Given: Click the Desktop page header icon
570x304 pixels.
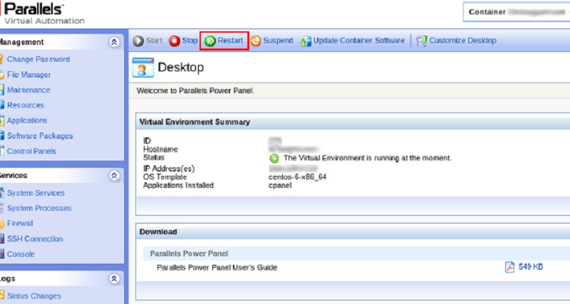Looking at the screenshot, I should [x=143, y=67].
